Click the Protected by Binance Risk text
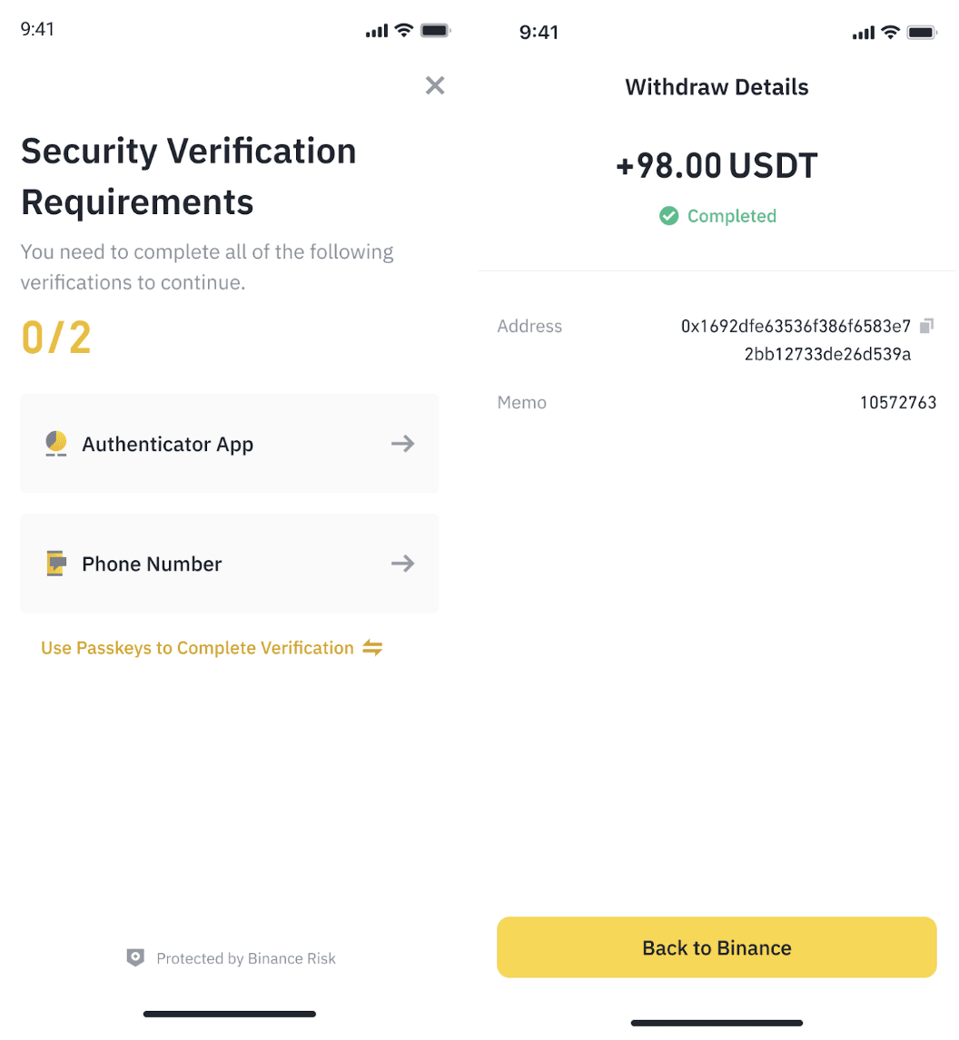The height and width of the screenshot is (1040, 959). pos(245,958)
